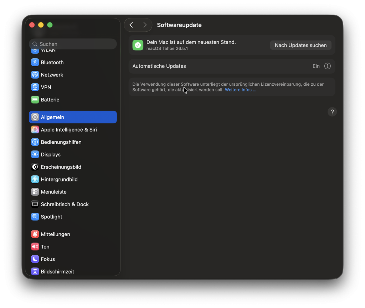Image resolution: width=365 pixels, height=308 pixels.
Task: Click the Ton speaker icon
Action: pyautogui.click(x=35, y=247)
